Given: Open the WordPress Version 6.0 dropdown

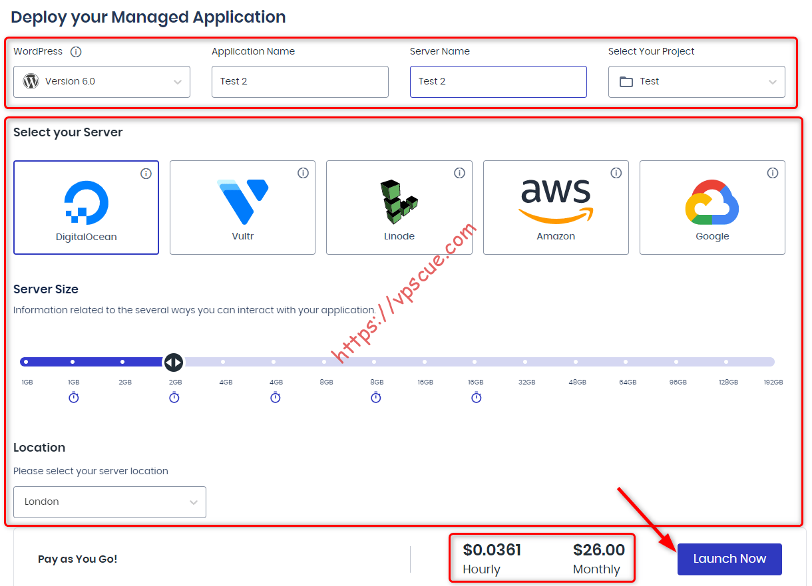Looking at the screenshot, I should (102, 82).
